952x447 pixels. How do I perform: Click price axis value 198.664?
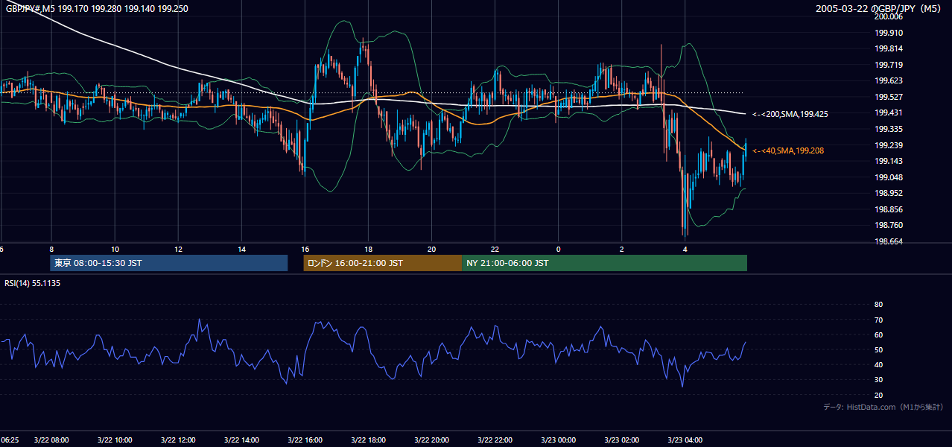(889, 241)
